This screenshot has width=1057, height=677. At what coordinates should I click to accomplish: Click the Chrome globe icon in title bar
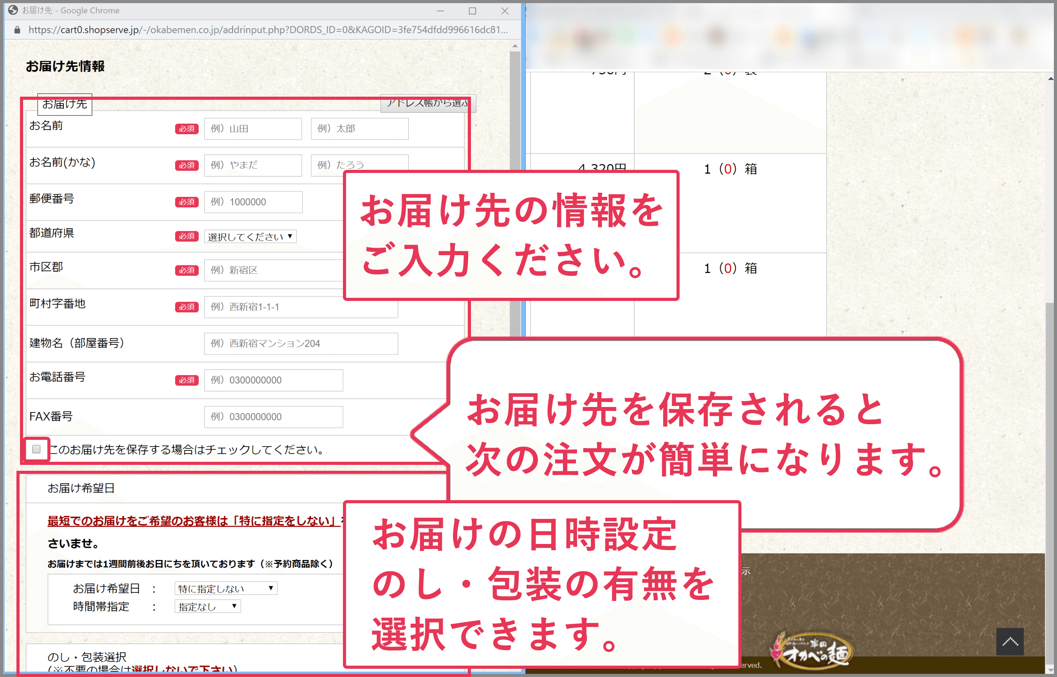coord(13,10)
